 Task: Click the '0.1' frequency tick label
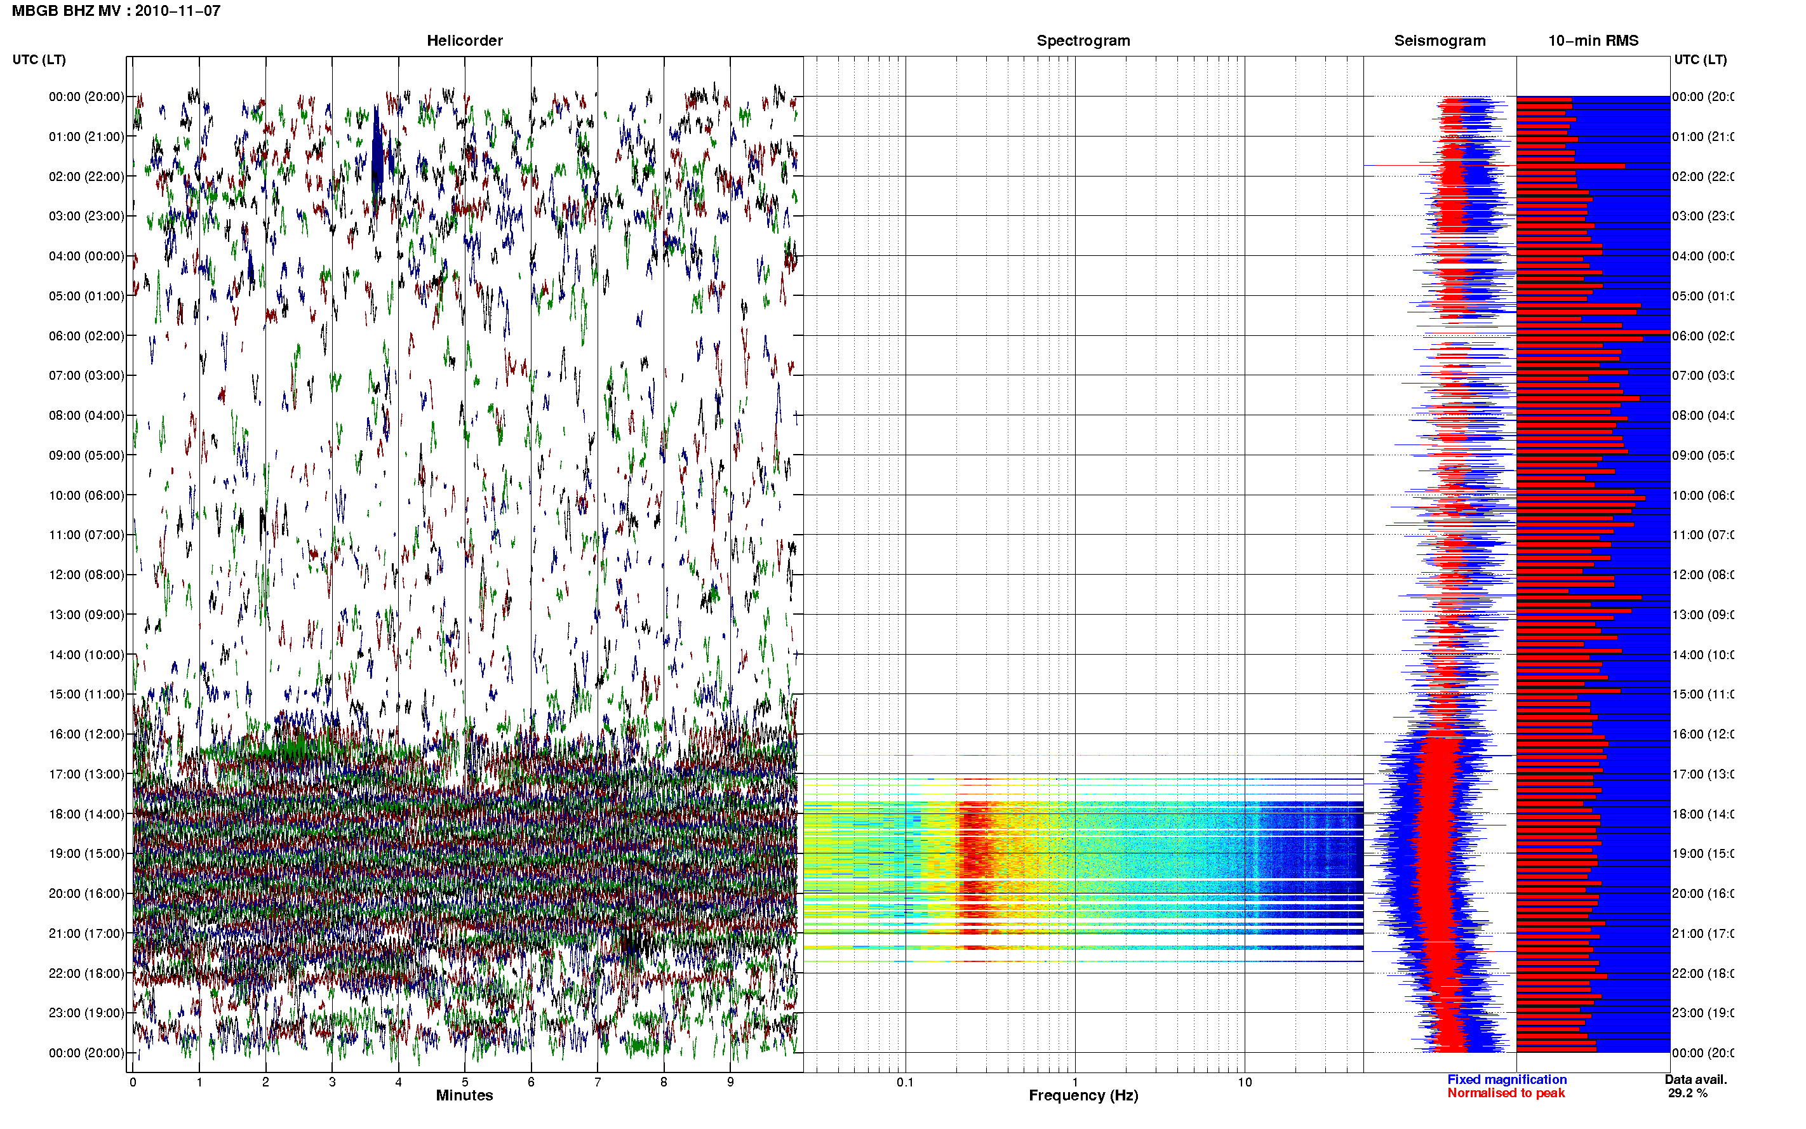click(905, 1082)
